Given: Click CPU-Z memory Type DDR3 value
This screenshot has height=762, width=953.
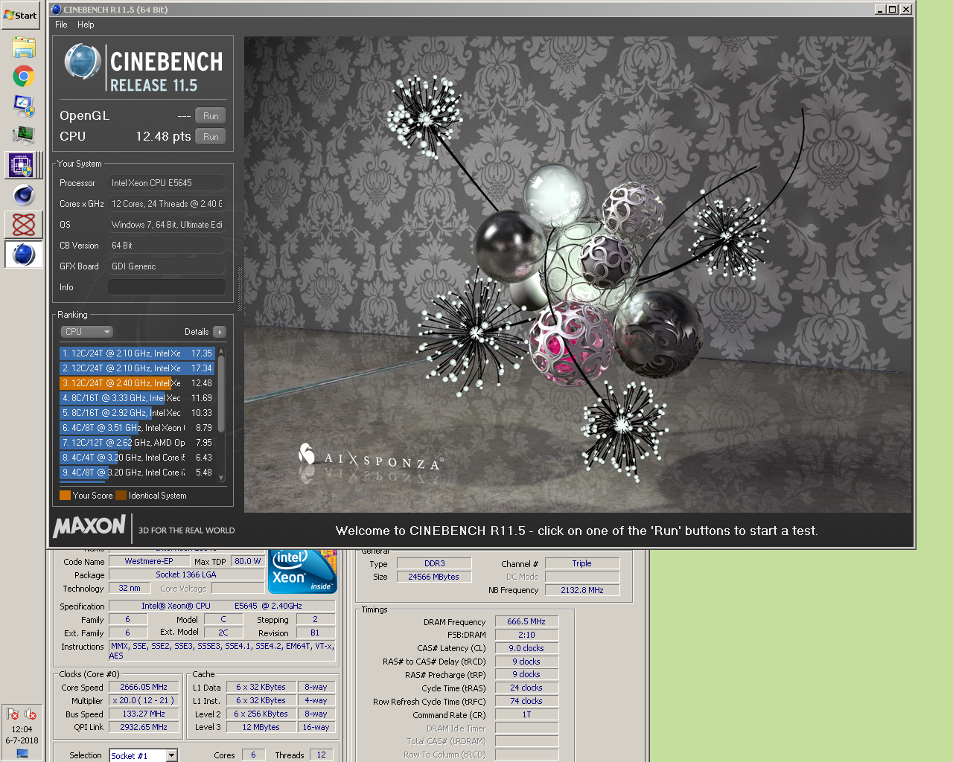Looking at the screenshot, I should 434,564.
